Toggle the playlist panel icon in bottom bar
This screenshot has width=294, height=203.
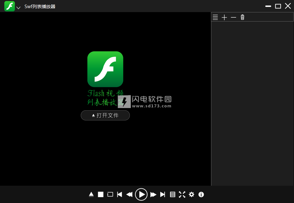172,195
